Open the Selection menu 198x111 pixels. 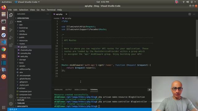(x=24, y=10)
